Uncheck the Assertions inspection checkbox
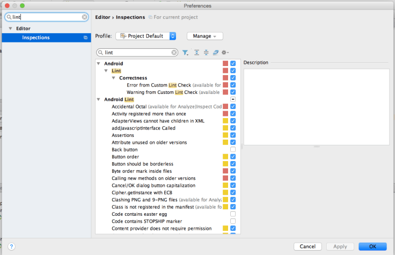395x255 pixels. point(233,135)
